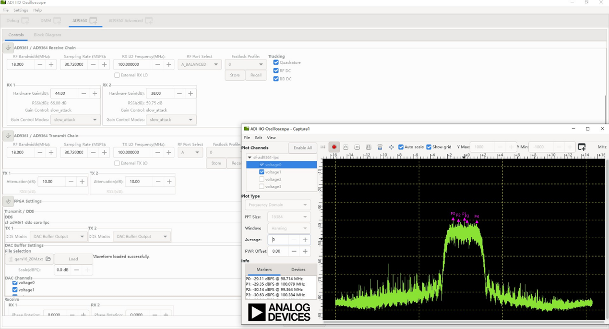Collapse the FPGA Settings section arrow
This screenshot has height=329, width=609.
tap(8, 201)
